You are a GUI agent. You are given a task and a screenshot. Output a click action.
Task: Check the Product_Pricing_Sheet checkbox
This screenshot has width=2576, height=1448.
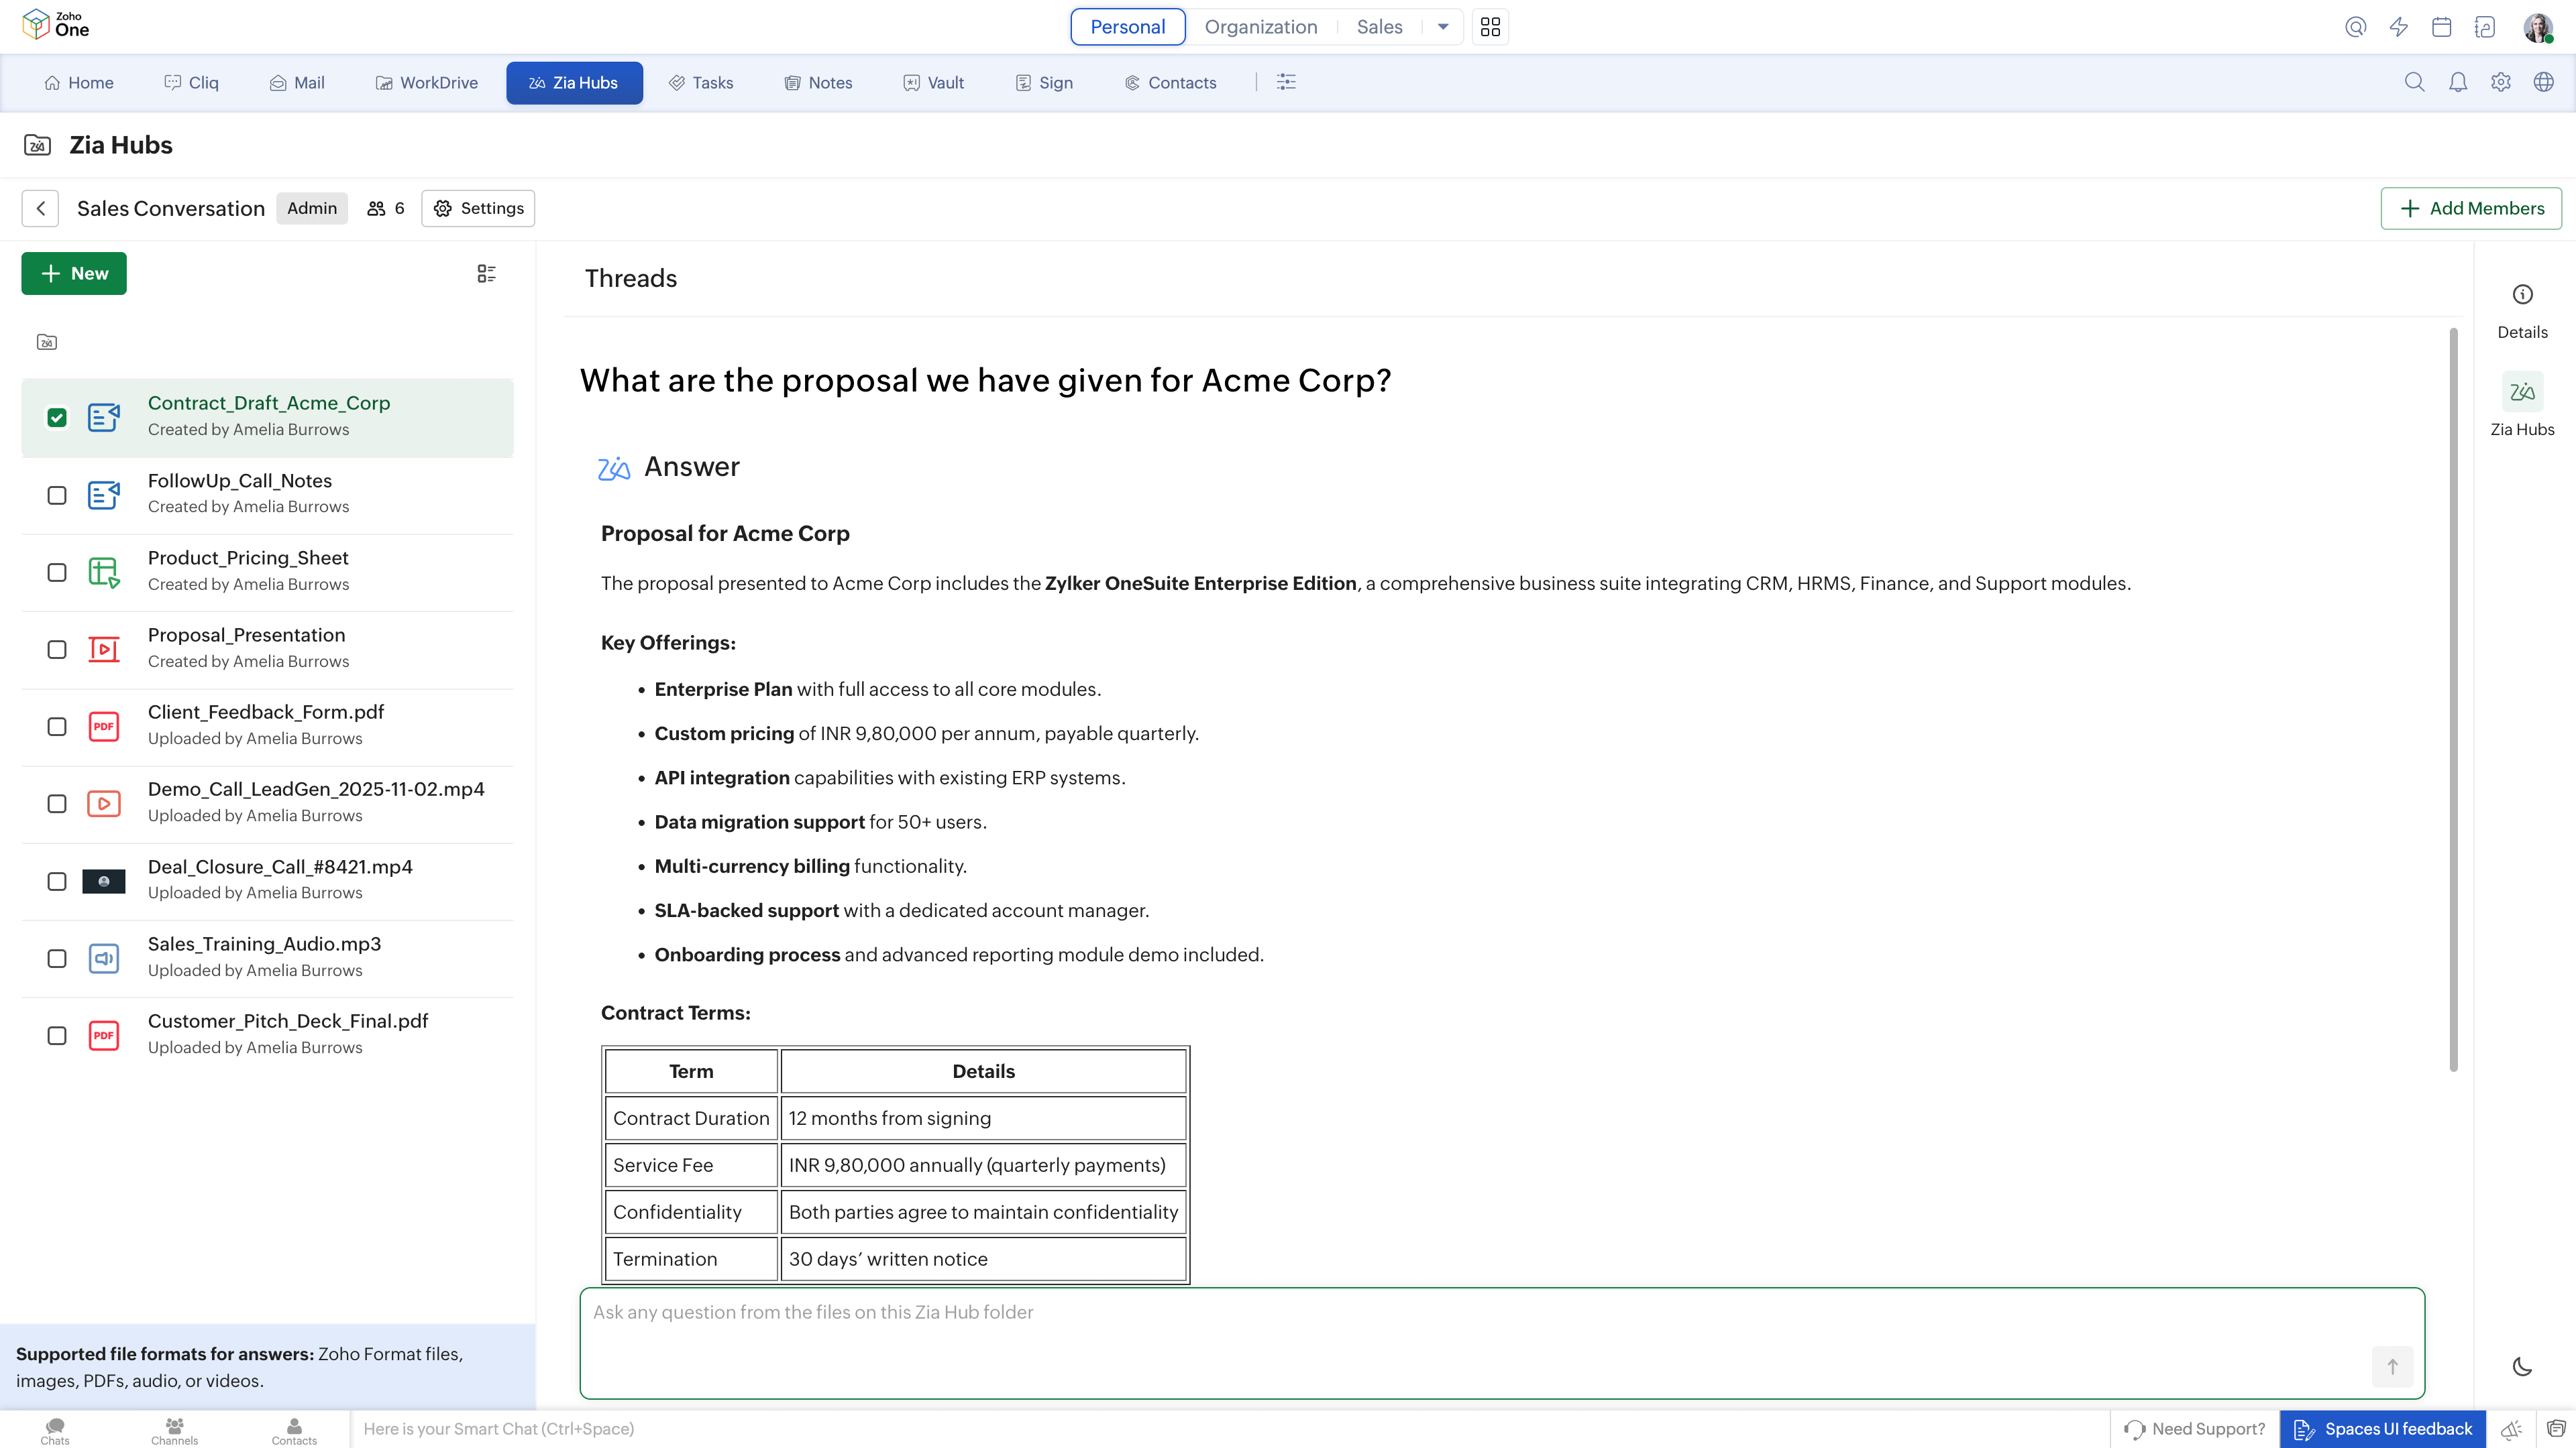point(57,572)
